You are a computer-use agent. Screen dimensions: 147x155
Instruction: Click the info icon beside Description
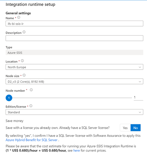[24, 32]
